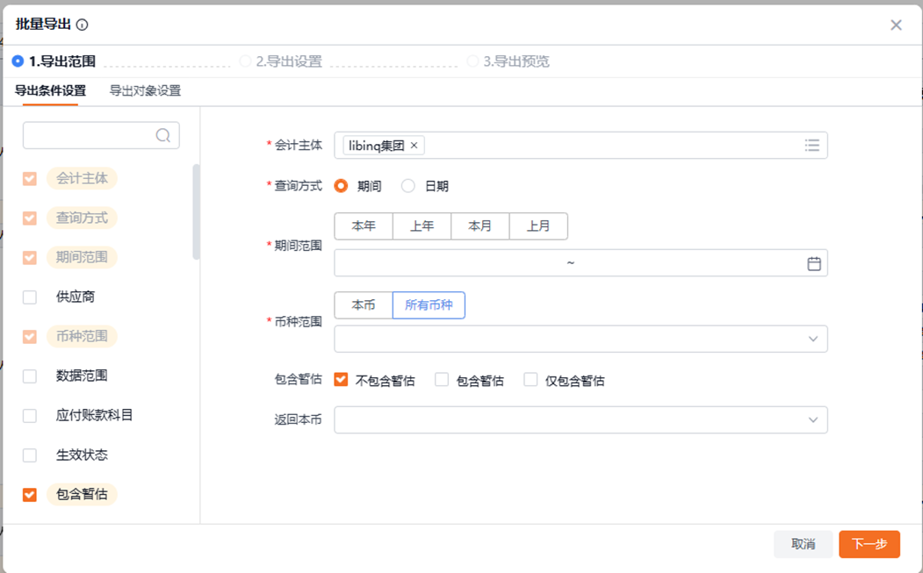
Task: Click the 会计主体 input field
Action: pos(580,146)
